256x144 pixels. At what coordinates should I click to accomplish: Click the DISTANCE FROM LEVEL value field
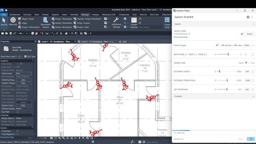click(x=248, y=80)
